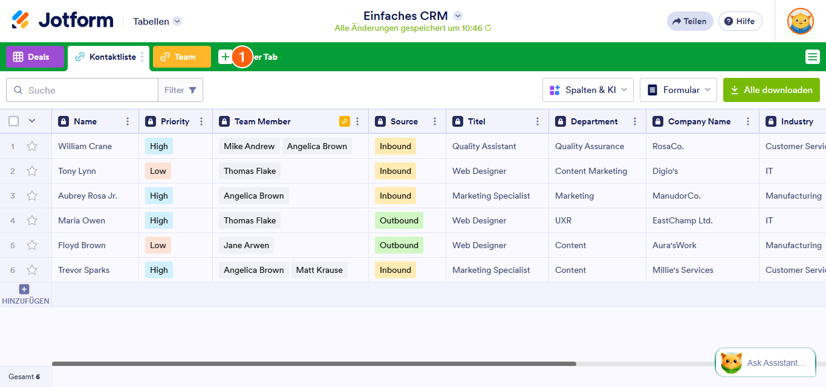Click the search magnifier icon
The width and height of the screenshot is (826, 387).
point(18,90)
